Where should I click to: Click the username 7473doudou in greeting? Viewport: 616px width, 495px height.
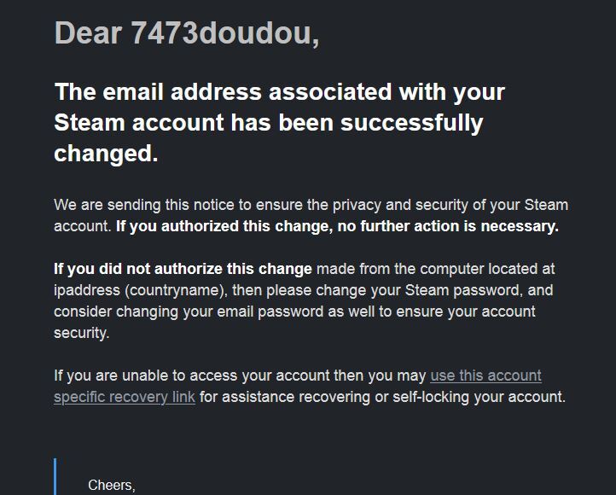pyautogui.click(x=224, y=33)
